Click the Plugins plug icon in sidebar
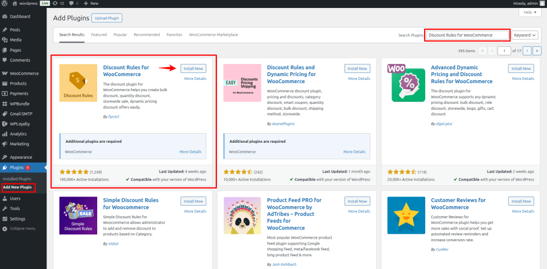547x269 pixels. (5, 168)
